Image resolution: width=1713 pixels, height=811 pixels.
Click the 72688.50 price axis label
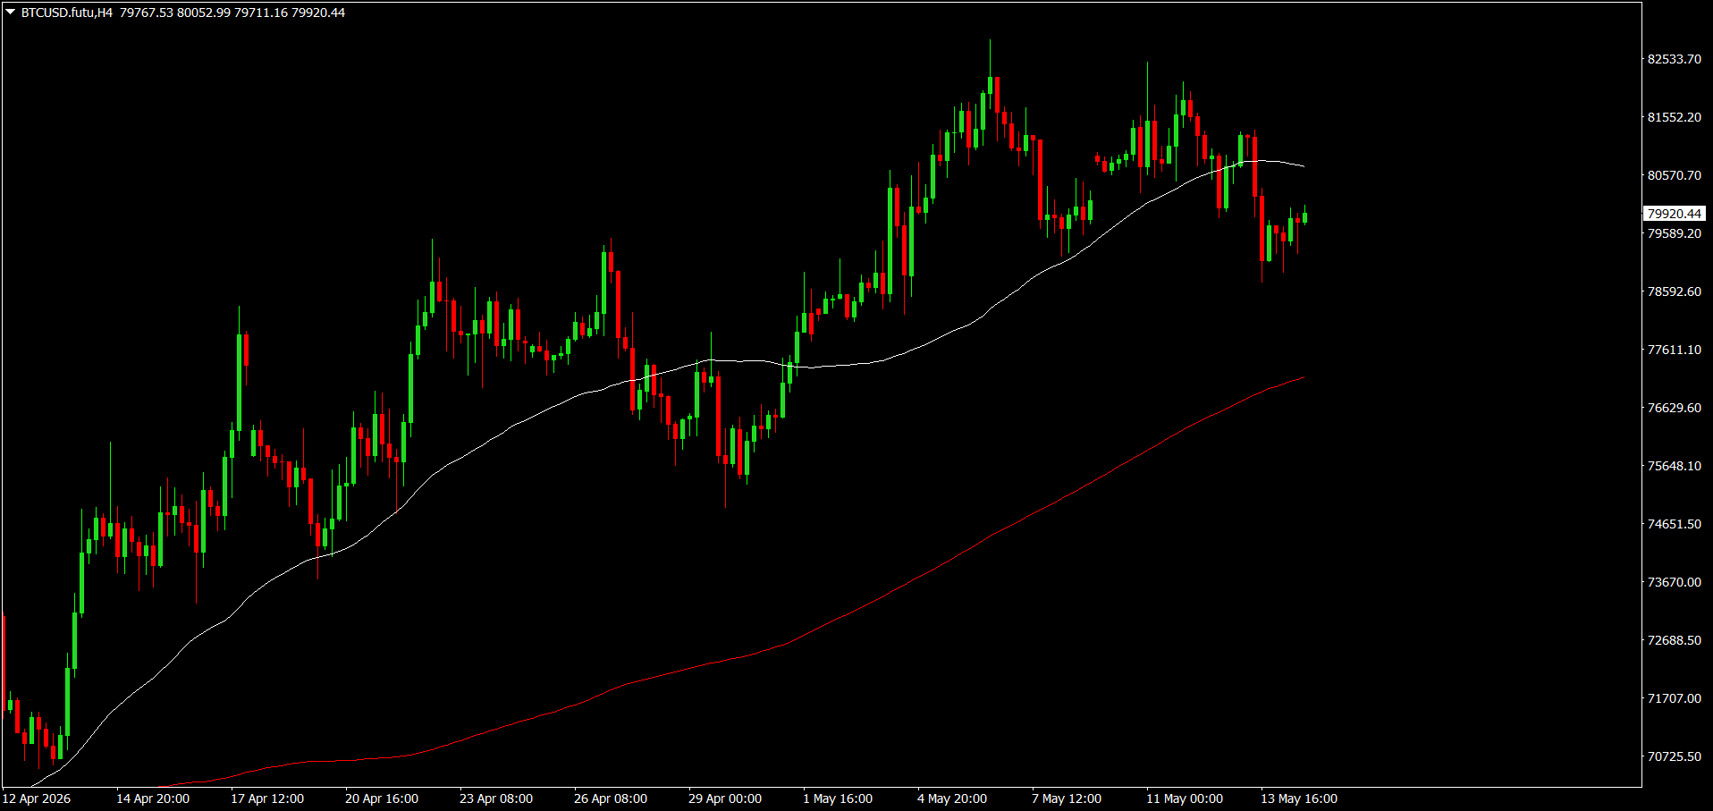(x=1675, y=640)
